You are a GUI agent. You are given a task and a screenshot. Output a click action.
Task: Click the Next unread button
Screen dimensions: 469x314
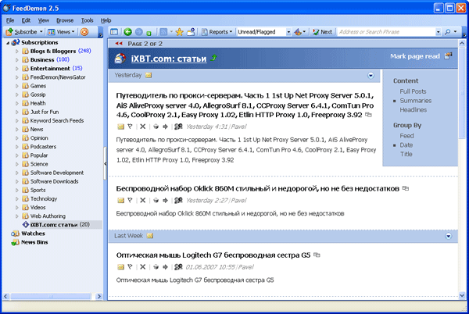pos(322,32)
